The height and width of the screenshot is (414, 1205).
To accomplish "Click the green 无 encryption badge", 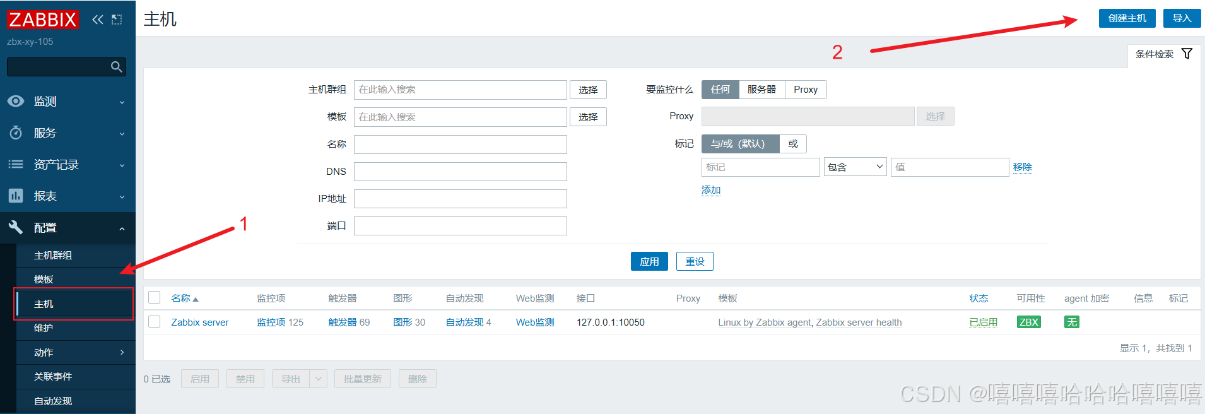I will click(x=1072, y=322).
